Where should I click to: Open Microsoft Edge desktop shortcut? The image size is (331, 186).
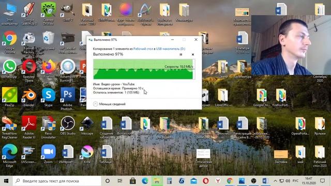[9, 156]
